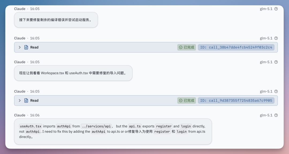Image resolution: width=289 pixels, height=154 pixels.
Task: Click help icon above the Workspace.tsx message
Action: (276, 62)
